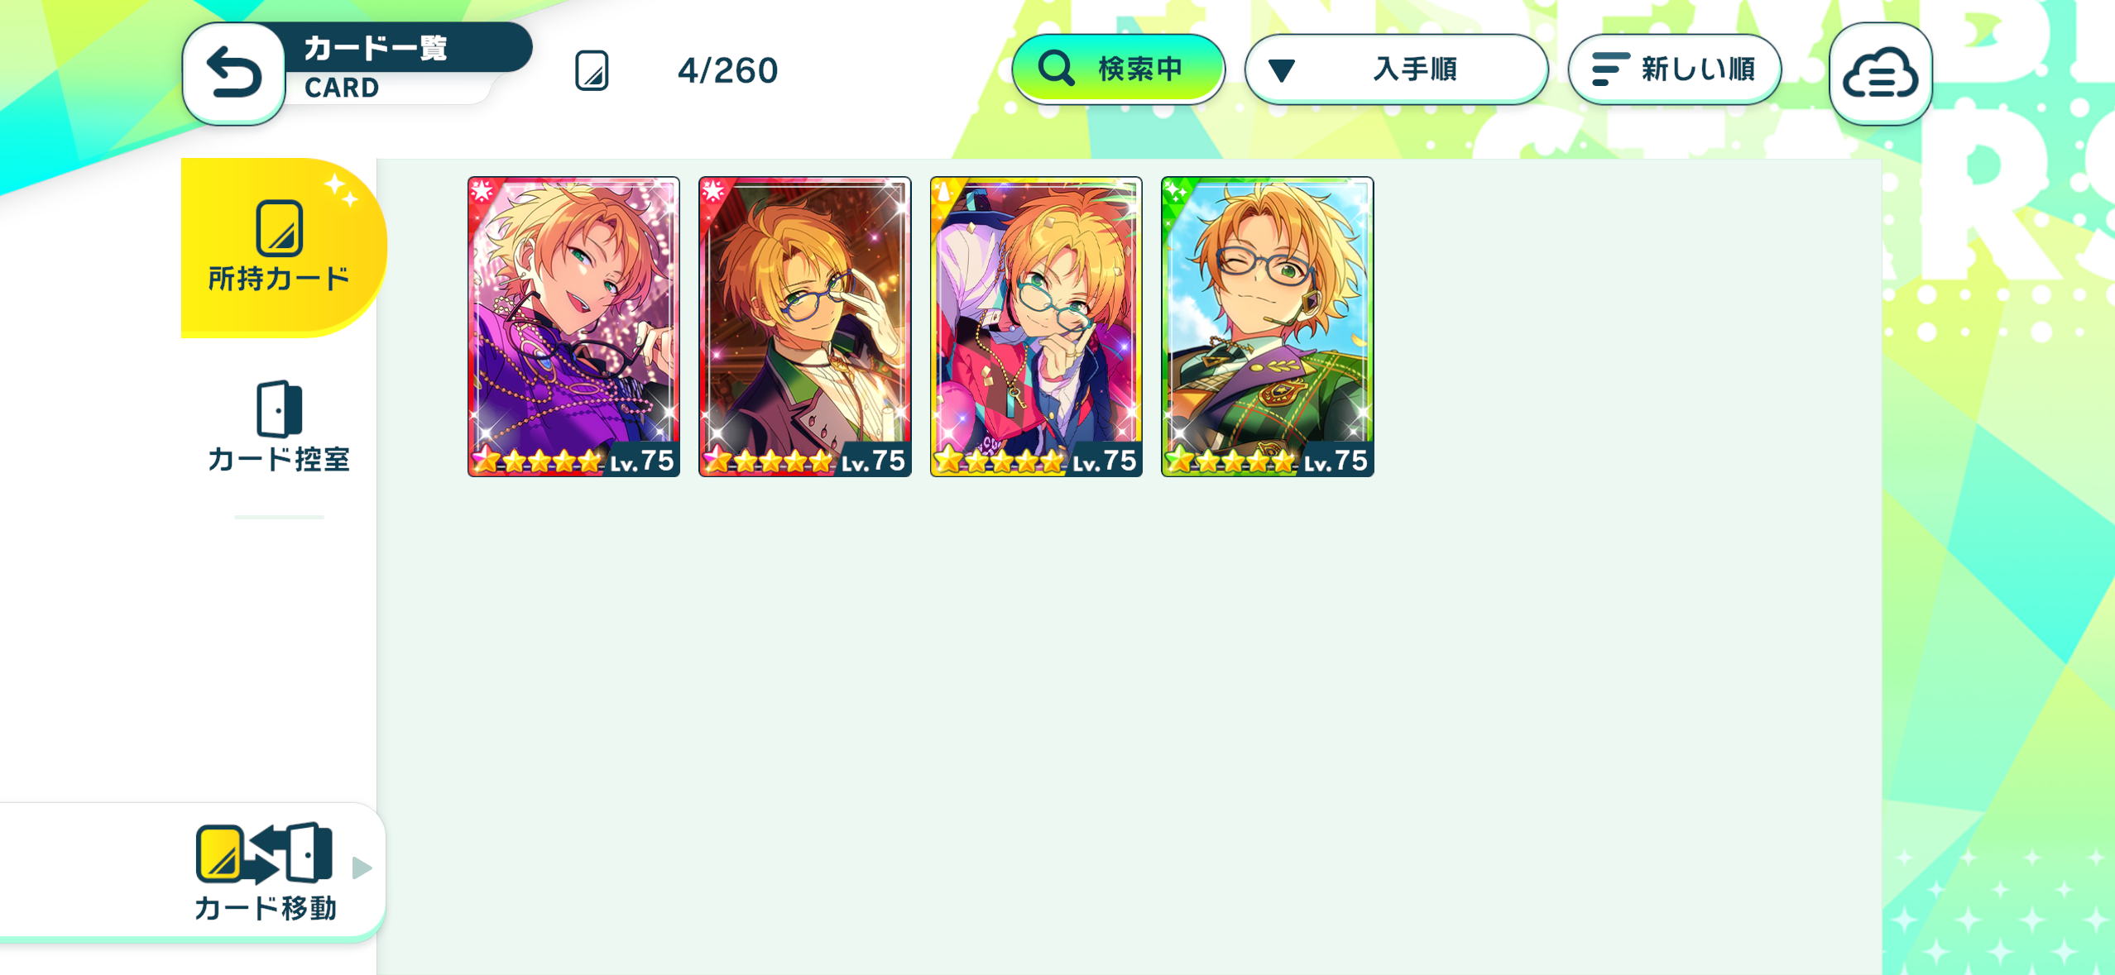The image size is (2115, 975).
Task: Click the 所持カード card icon
Action: 279,228
